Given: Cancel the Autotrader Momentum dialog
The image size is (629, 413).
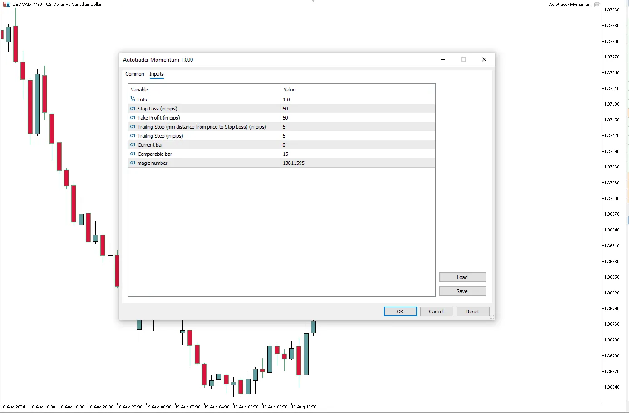Looking at the screenshot, I should 437,312.
